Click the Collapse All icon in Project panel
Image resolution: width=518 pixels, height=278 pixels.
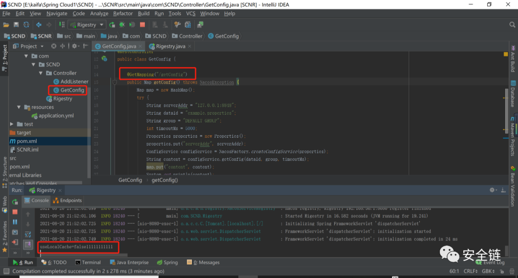(62, 46)
